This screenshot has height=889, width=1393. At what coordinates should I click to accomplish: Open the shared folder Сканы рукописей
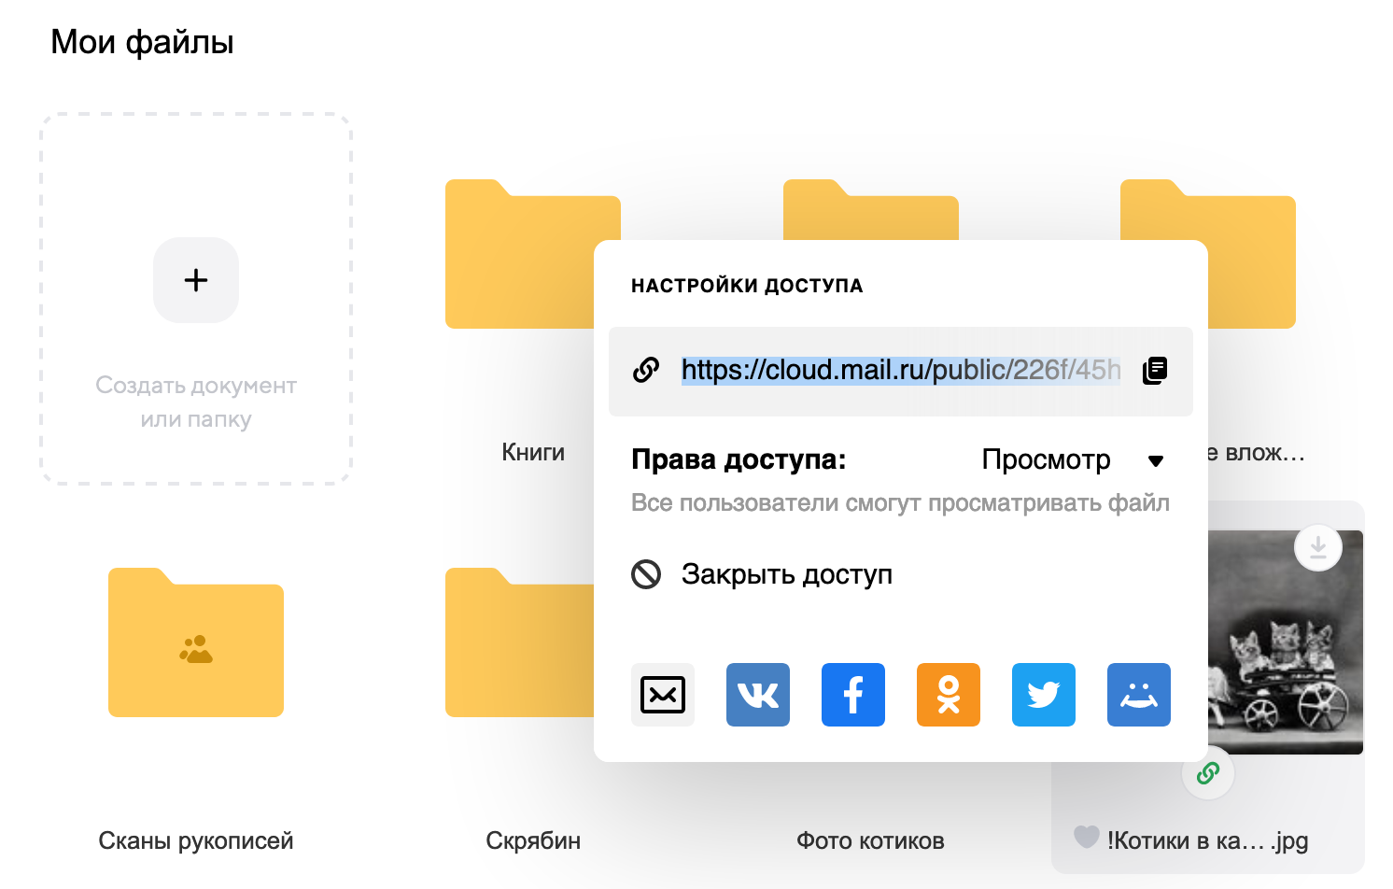[x=196, y=642]
